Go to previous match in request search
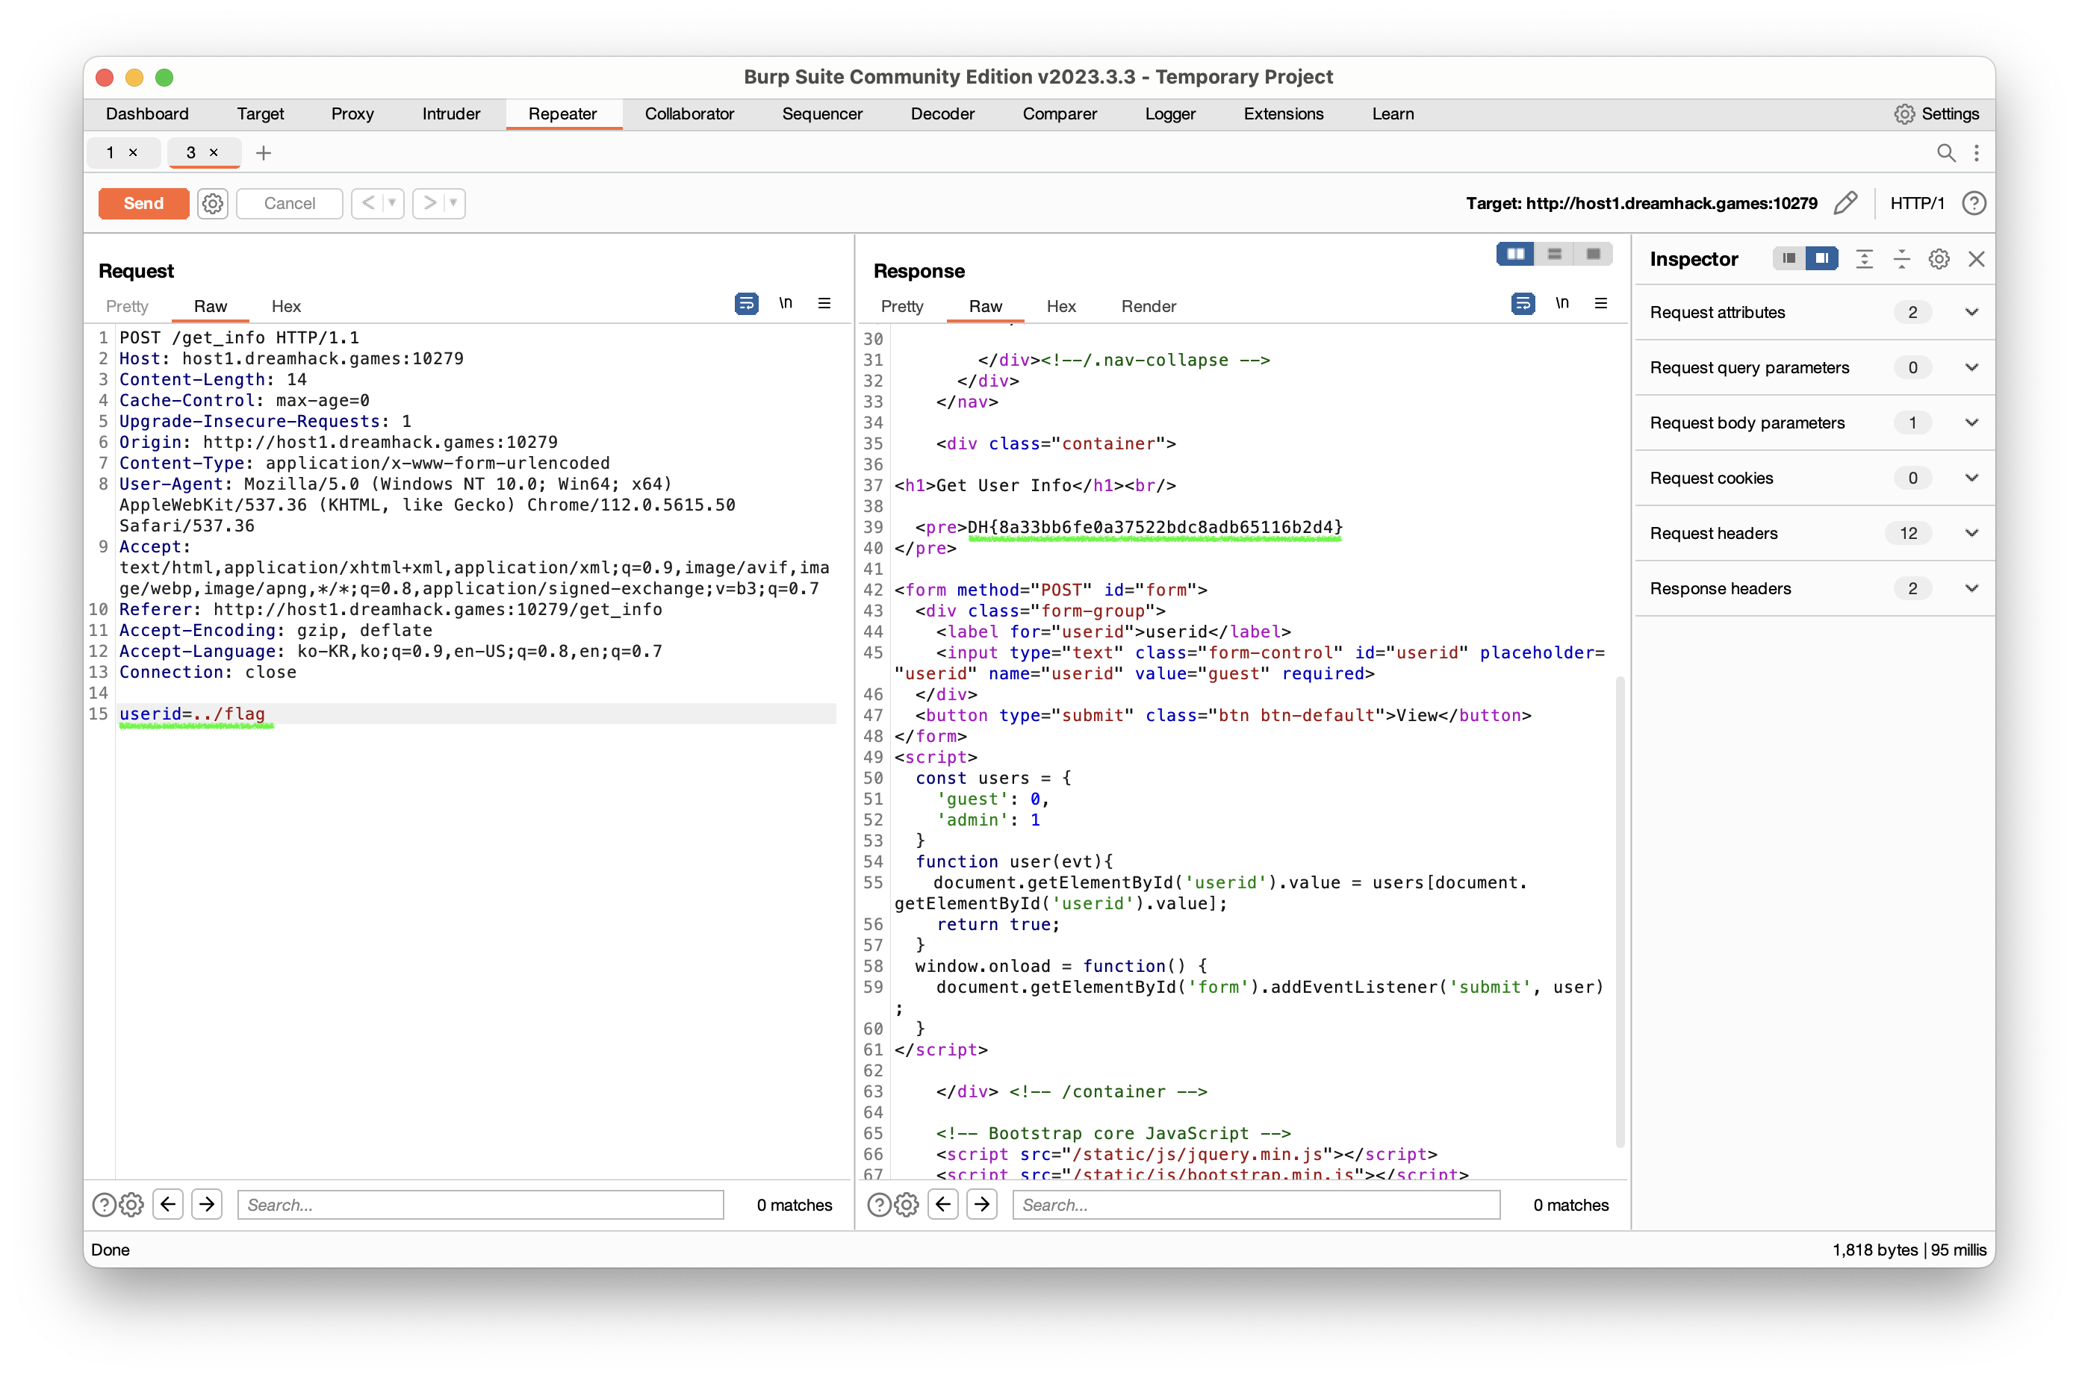Image resolution: width=2079 pixels, height=1378 pixels. click(x=168, y=1204)
